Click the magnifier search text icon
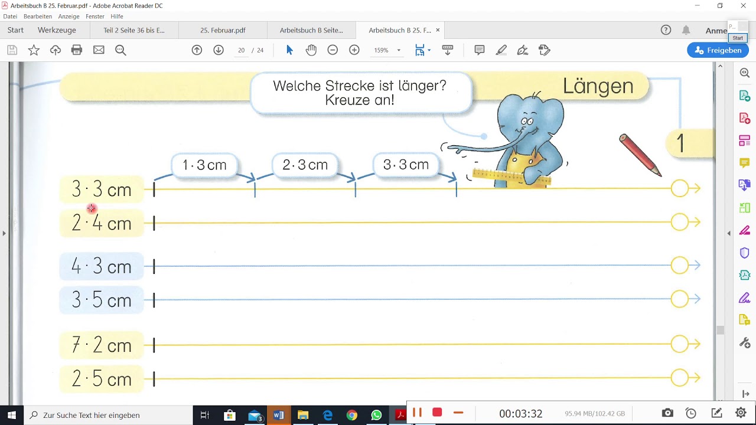 [x=120, y=50]
